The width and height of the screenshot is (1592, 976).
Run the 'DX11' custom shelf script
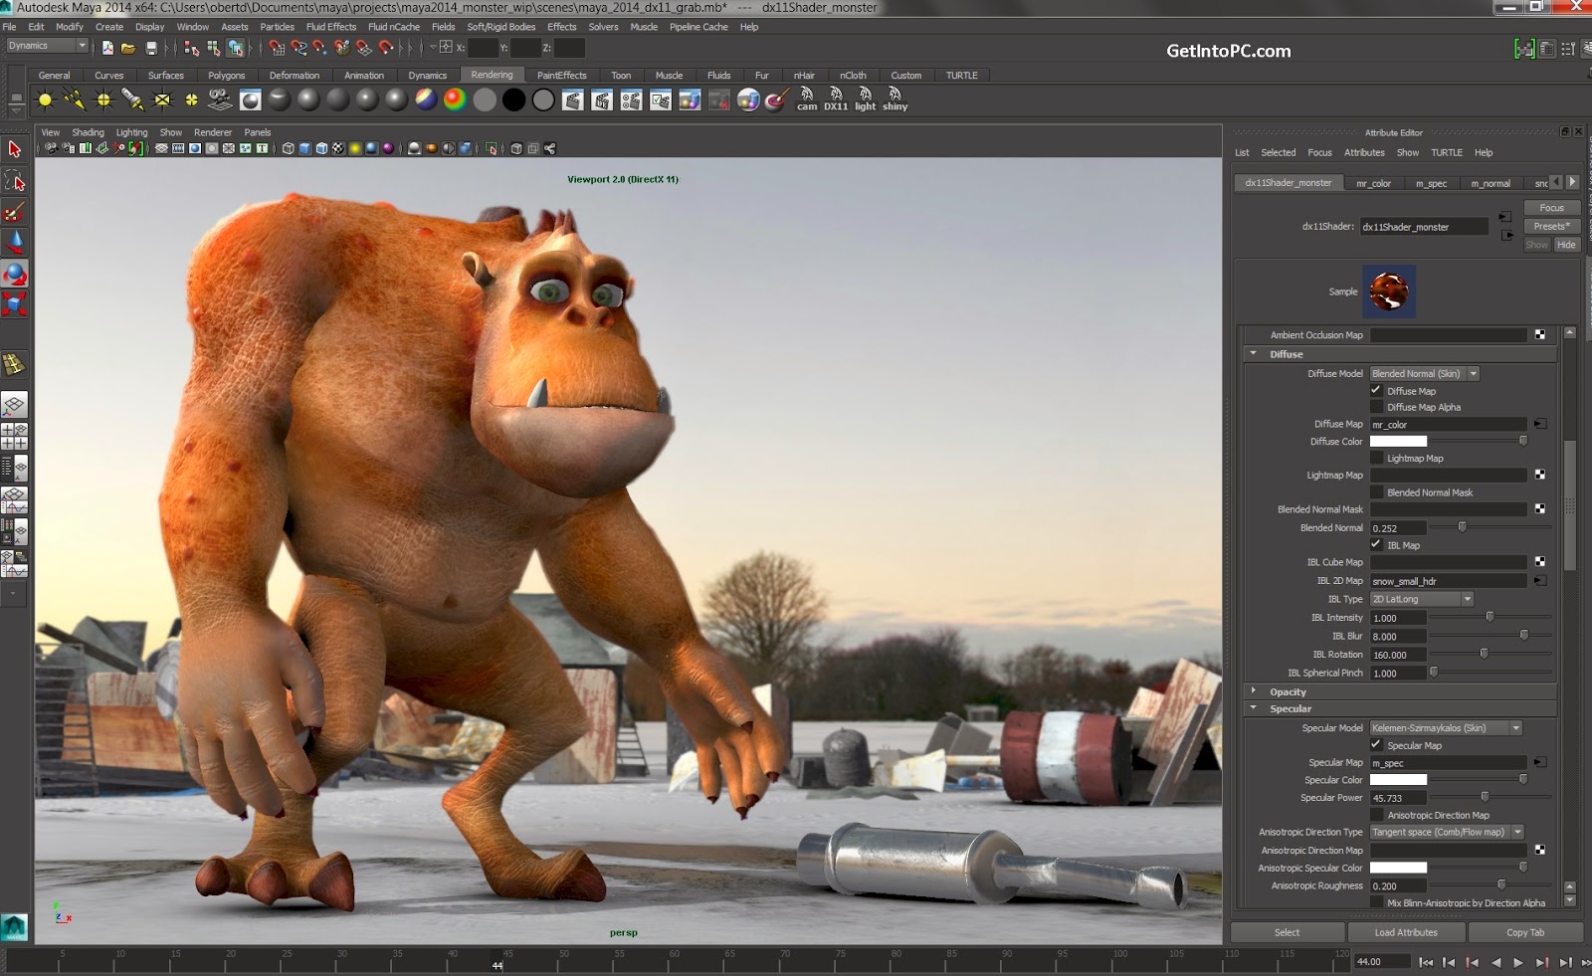pos(836,99)
